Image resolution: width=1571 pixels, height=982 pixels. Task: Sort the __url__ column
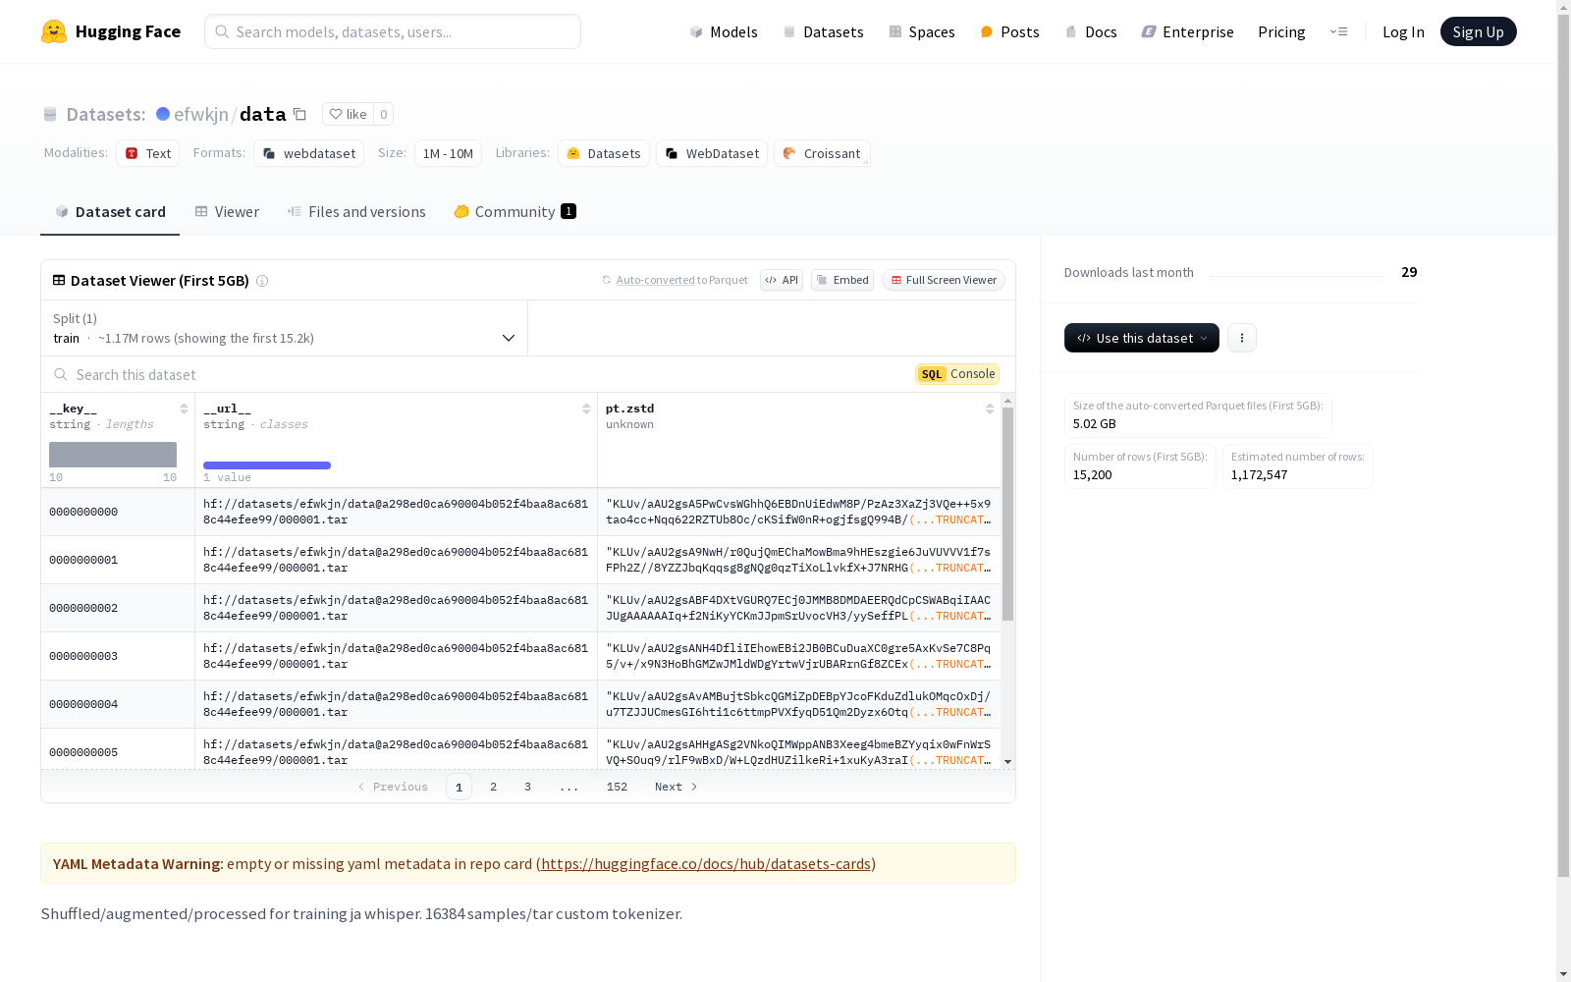point(586,409)
